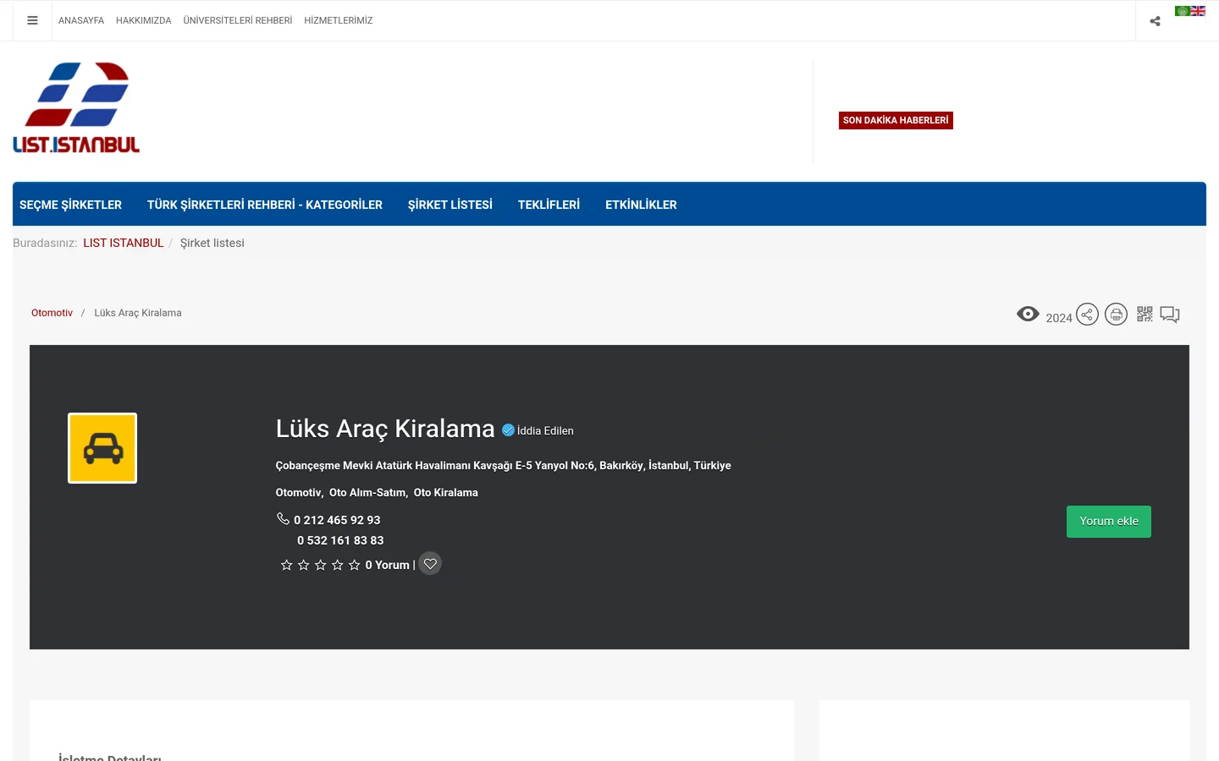This screenshot has height=761, width=1219.
Task: Print the listing with printer icon
Action: (x=1117, y=315)
